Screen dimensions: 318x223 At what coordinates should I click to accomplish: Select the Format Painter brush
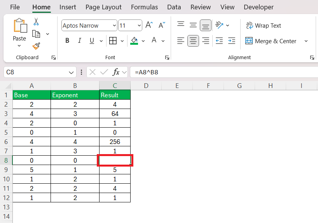click(36, 46)
